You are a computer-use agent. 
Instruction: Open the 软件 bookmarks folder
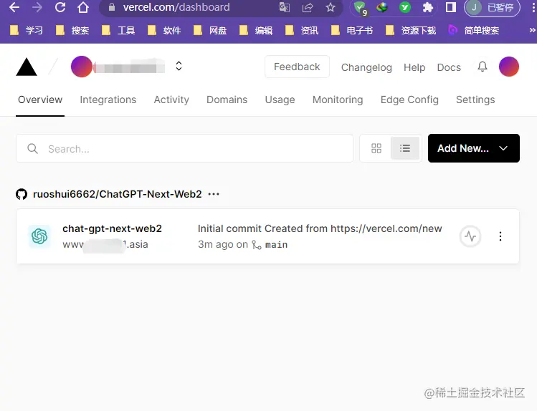coord(164,31)
